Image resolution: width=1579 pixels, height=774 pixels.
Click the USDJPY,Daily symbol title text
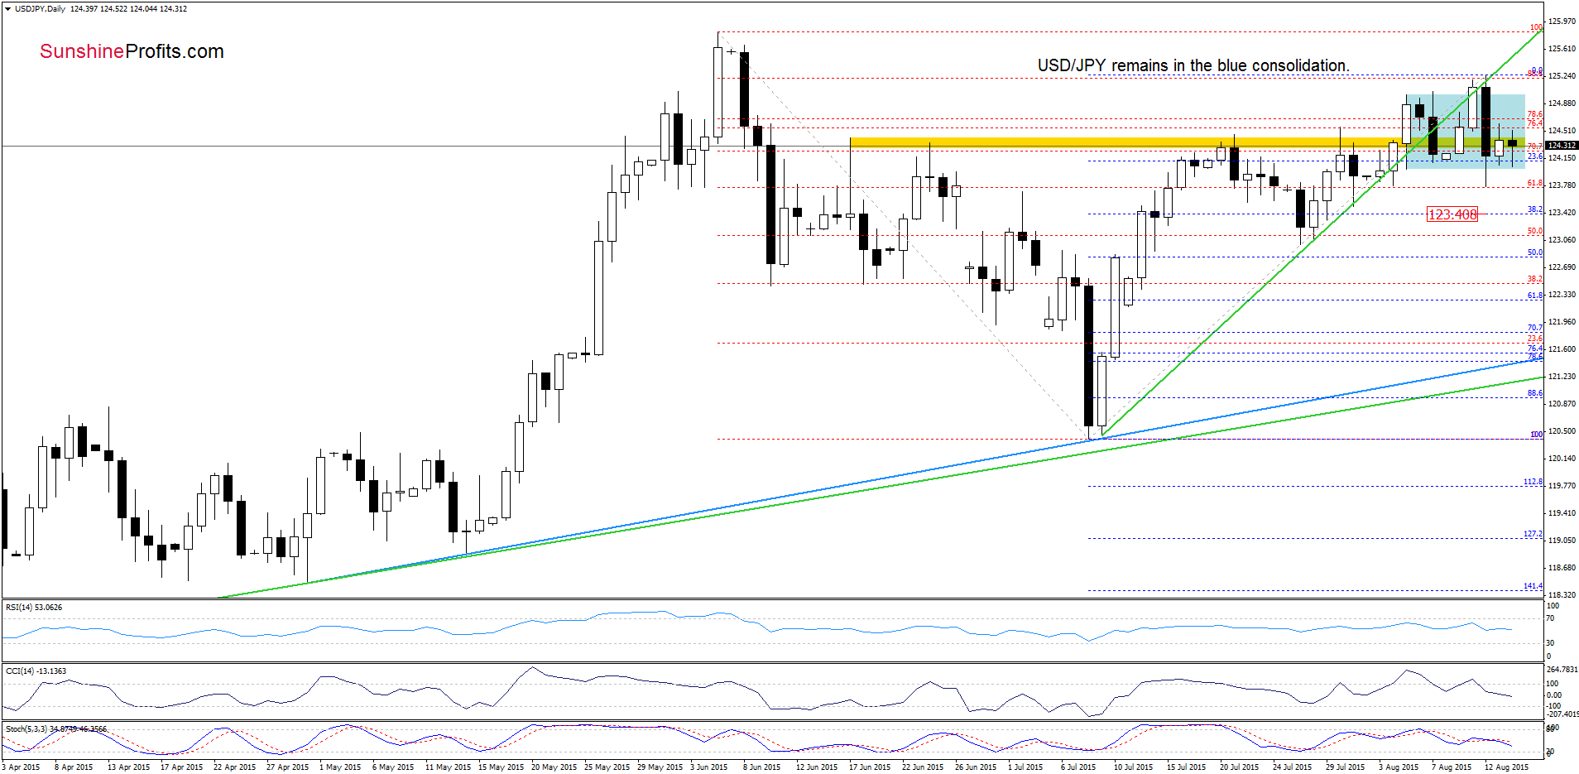(x=41, y=9)
